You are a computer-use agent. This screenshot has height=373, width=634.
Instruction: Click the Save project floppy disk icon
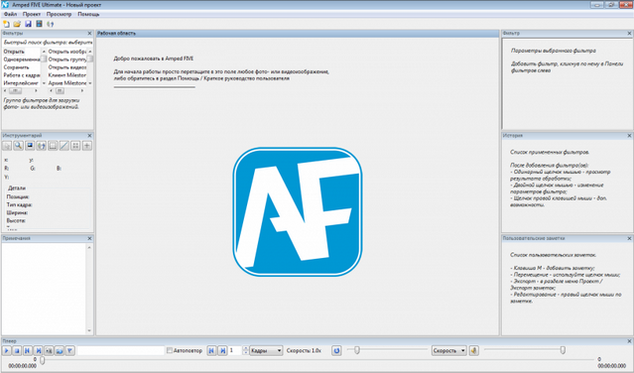[x=28, y=24]
